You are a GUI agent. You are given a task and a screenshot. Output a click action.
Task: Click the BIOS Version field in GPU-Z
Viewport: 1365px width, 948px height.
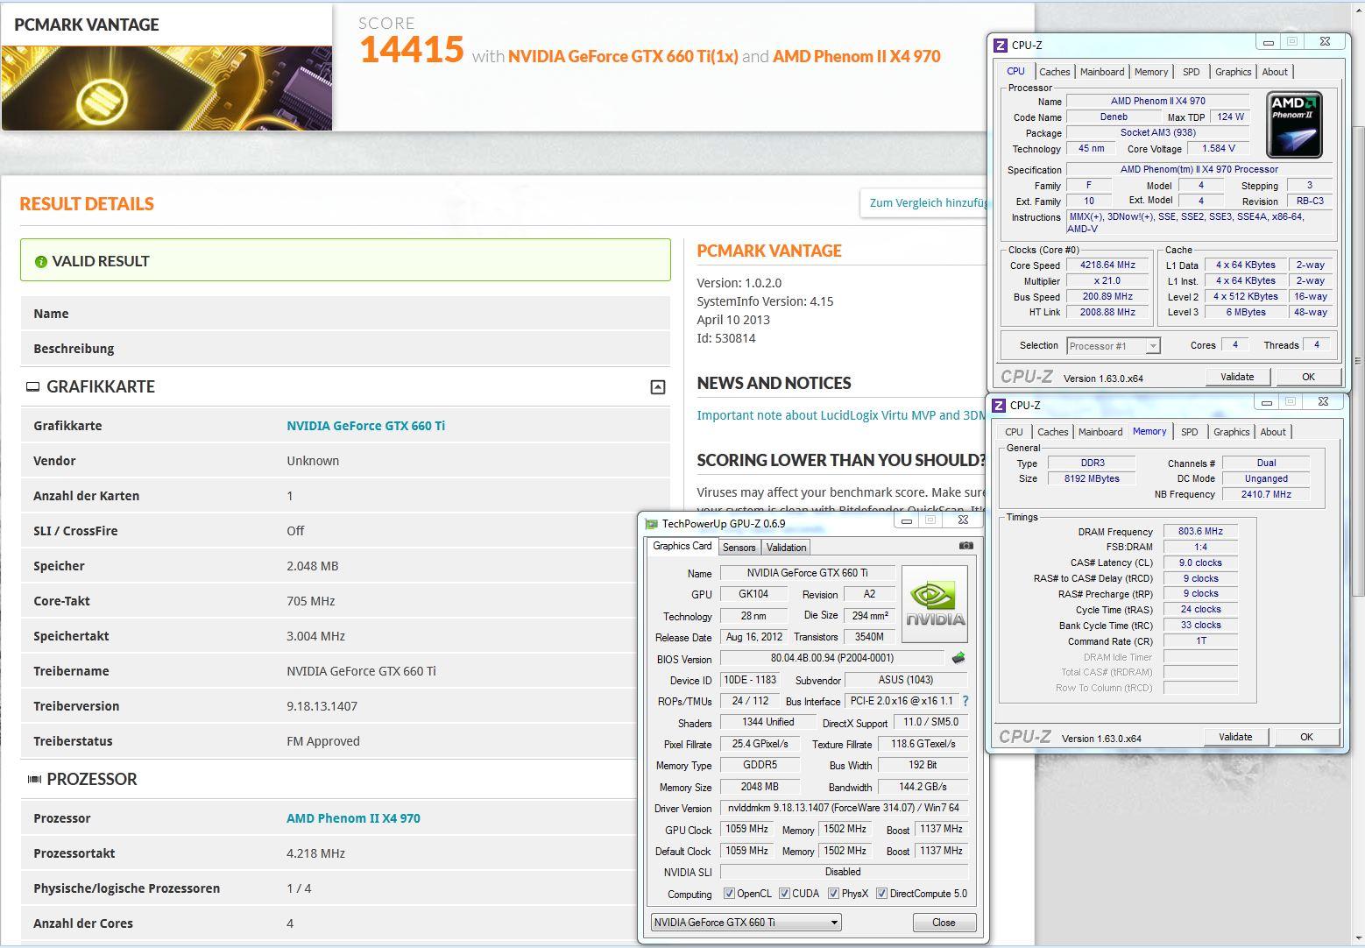coord(831,658)
